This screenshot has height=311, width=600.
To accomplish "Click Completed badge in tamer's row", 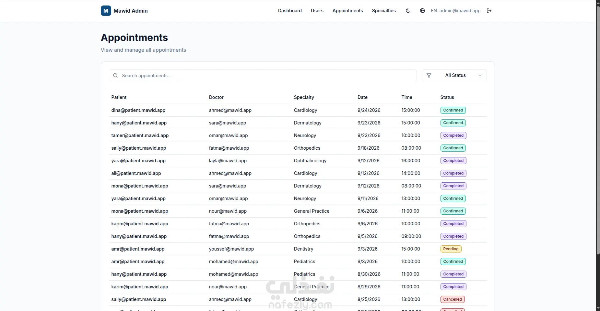I will (x=453, y=135).
